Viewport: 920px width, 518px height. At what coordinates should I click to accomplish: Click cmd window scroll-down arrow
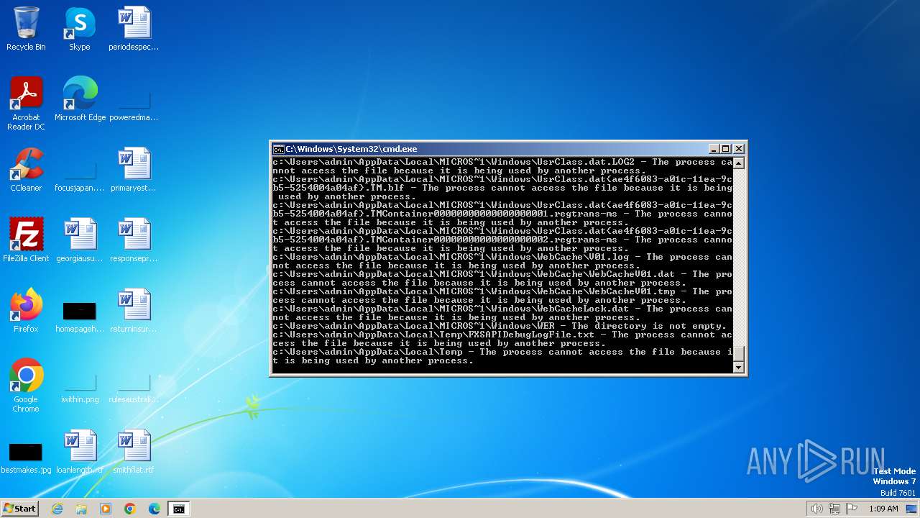point(738,368)
